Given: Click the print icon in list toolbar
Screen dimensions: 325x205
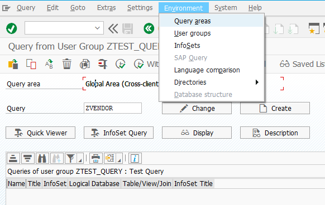Looking at the screenshot, I should coord(95,158).
